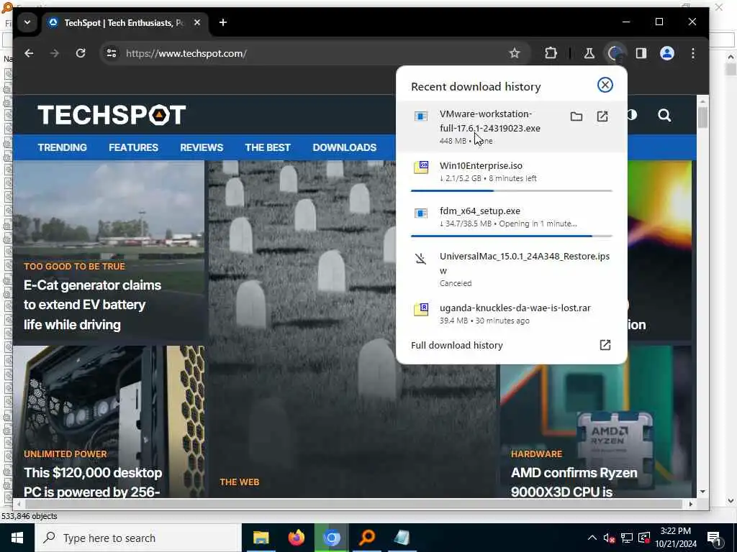Switch to Chrome taskbar icon
This screenshot has width=737, height=552.
pos(331,538)
